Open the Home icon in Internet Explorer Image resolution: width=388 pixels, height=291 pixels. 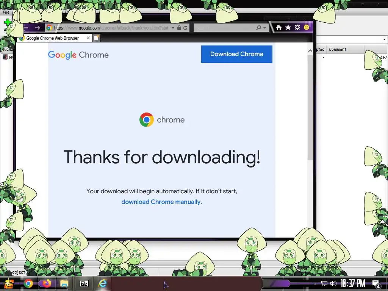pos(278,27)
